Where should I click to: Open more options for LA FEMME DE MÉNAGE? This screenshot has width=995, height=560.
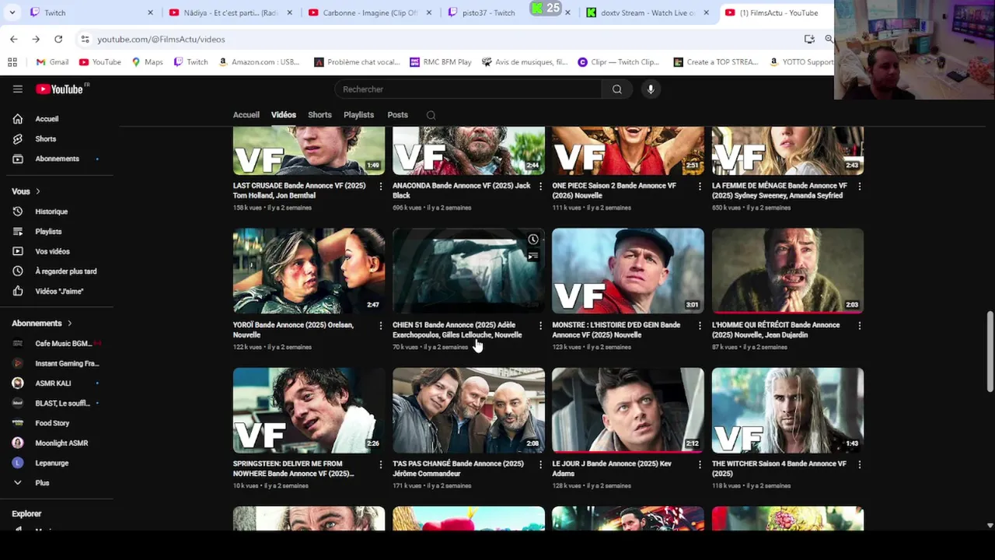point(859,187)
